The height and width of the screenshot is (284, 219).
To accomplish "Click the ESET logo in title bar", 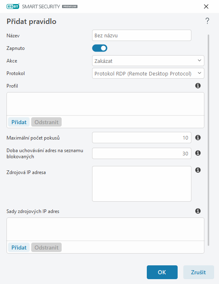I will point(13,6).
